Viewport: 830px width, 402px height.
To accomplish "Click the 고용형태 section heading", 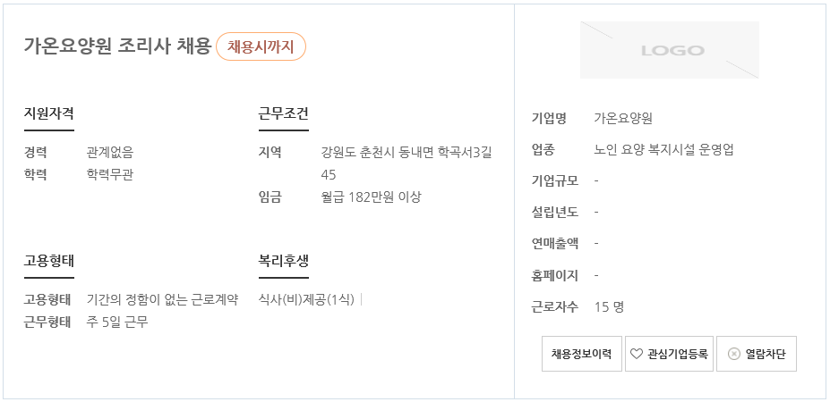I will point(48,261).
